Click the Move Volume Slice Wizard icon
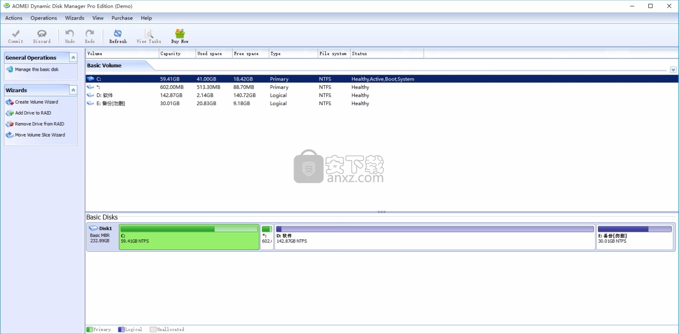This screenshot has width=679, height=334. [10, 135]
